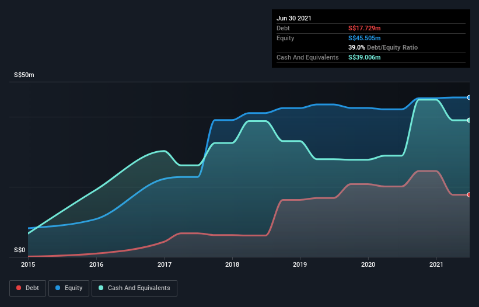This screenshot has width=479, height=307.
Task: Click the Equity row label in tooltip
Action: [285, 38]
